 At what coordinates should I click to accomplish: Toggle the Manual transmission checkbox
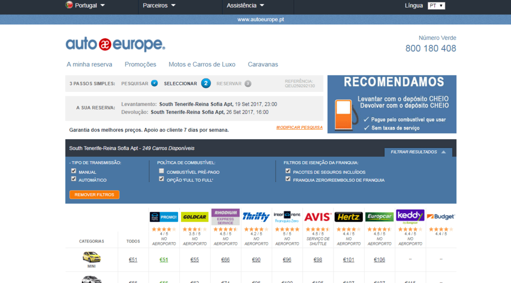(x=73, y=171)
